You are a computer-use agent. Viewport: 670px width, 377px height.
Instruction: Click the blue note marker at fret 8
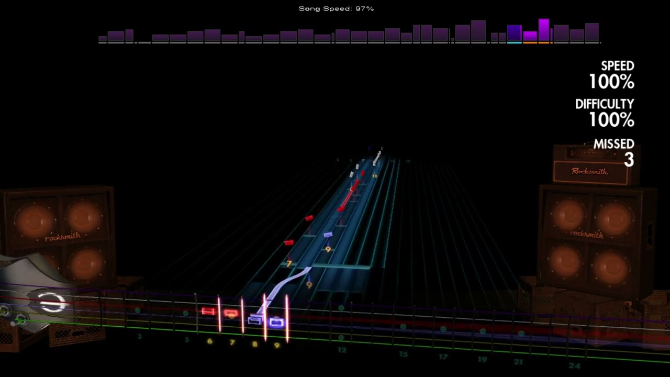click(x=254, y=319)
